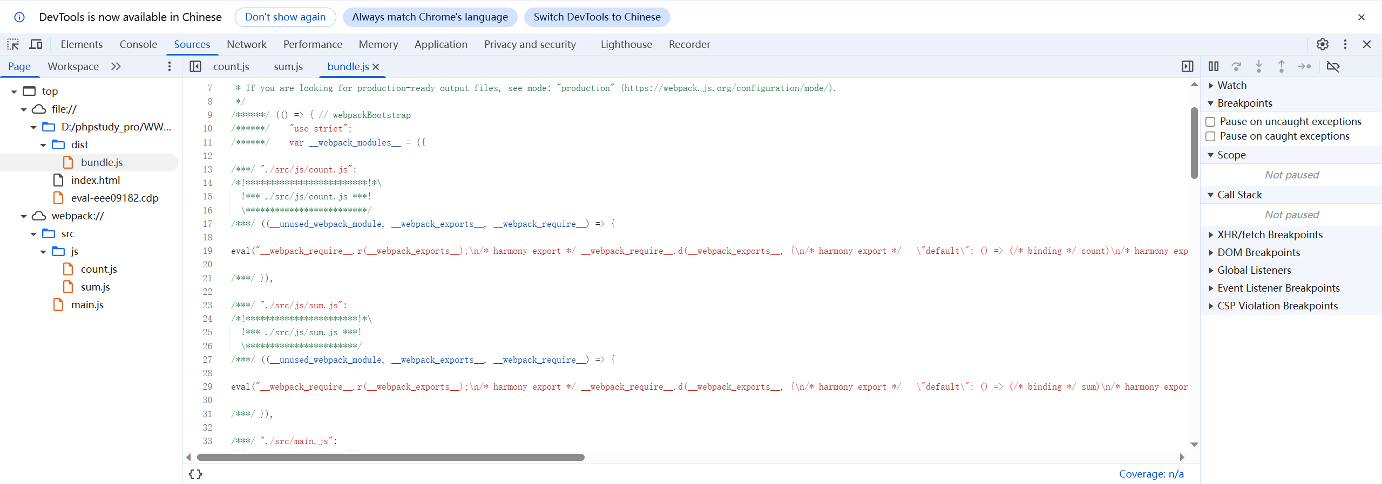Activate the inspect element picker icon

tap(13, 44)
